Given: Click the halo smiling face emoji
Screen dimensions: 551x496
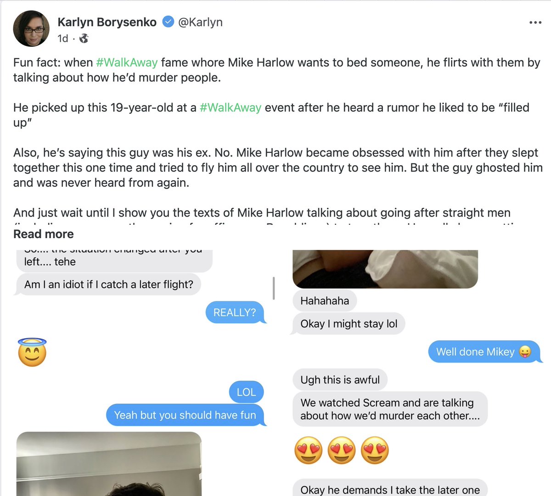Looking at the screenshot, I should pos(32,352).
